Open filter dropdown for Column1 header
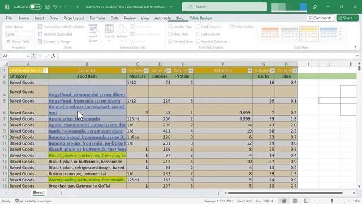362x204 pixels. 123,70
